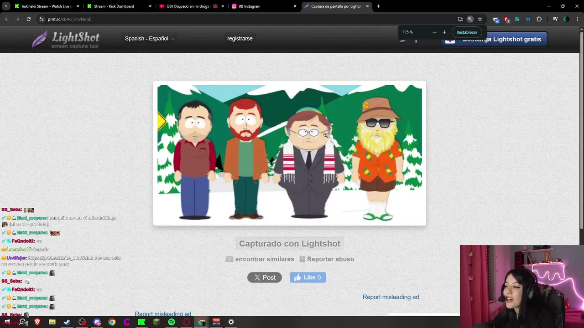Click the "Capturado con Lightshot" heading
Image resolution: width=584 pixels, height=328 pixels.
tap(290, 244)
